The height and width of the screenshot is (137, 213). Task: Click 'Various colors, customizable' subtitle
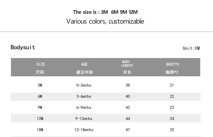(105, 21)
